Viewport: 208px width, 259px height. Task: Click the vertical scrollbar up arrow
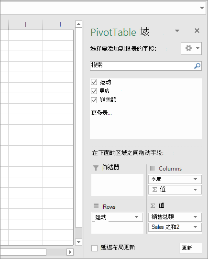pyautogui.click(x=78, y=24)
